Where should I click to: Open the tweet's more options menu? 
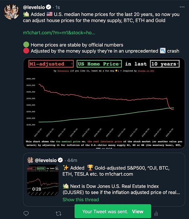pyautogui.click(x=182, y=7)
